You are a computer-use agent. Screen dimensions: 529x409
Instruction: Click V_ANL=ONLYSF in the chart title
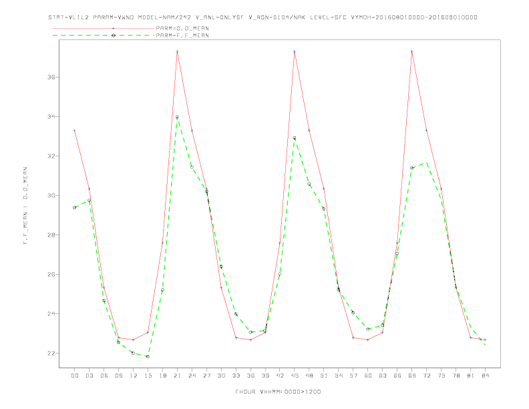tap(220, 17)
